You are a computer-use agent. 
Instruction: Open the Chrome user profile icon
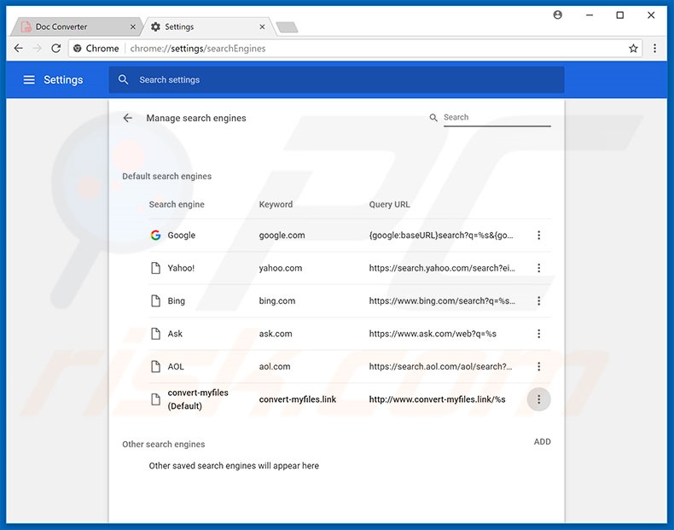pyautogui.click(x=558, y=15)
